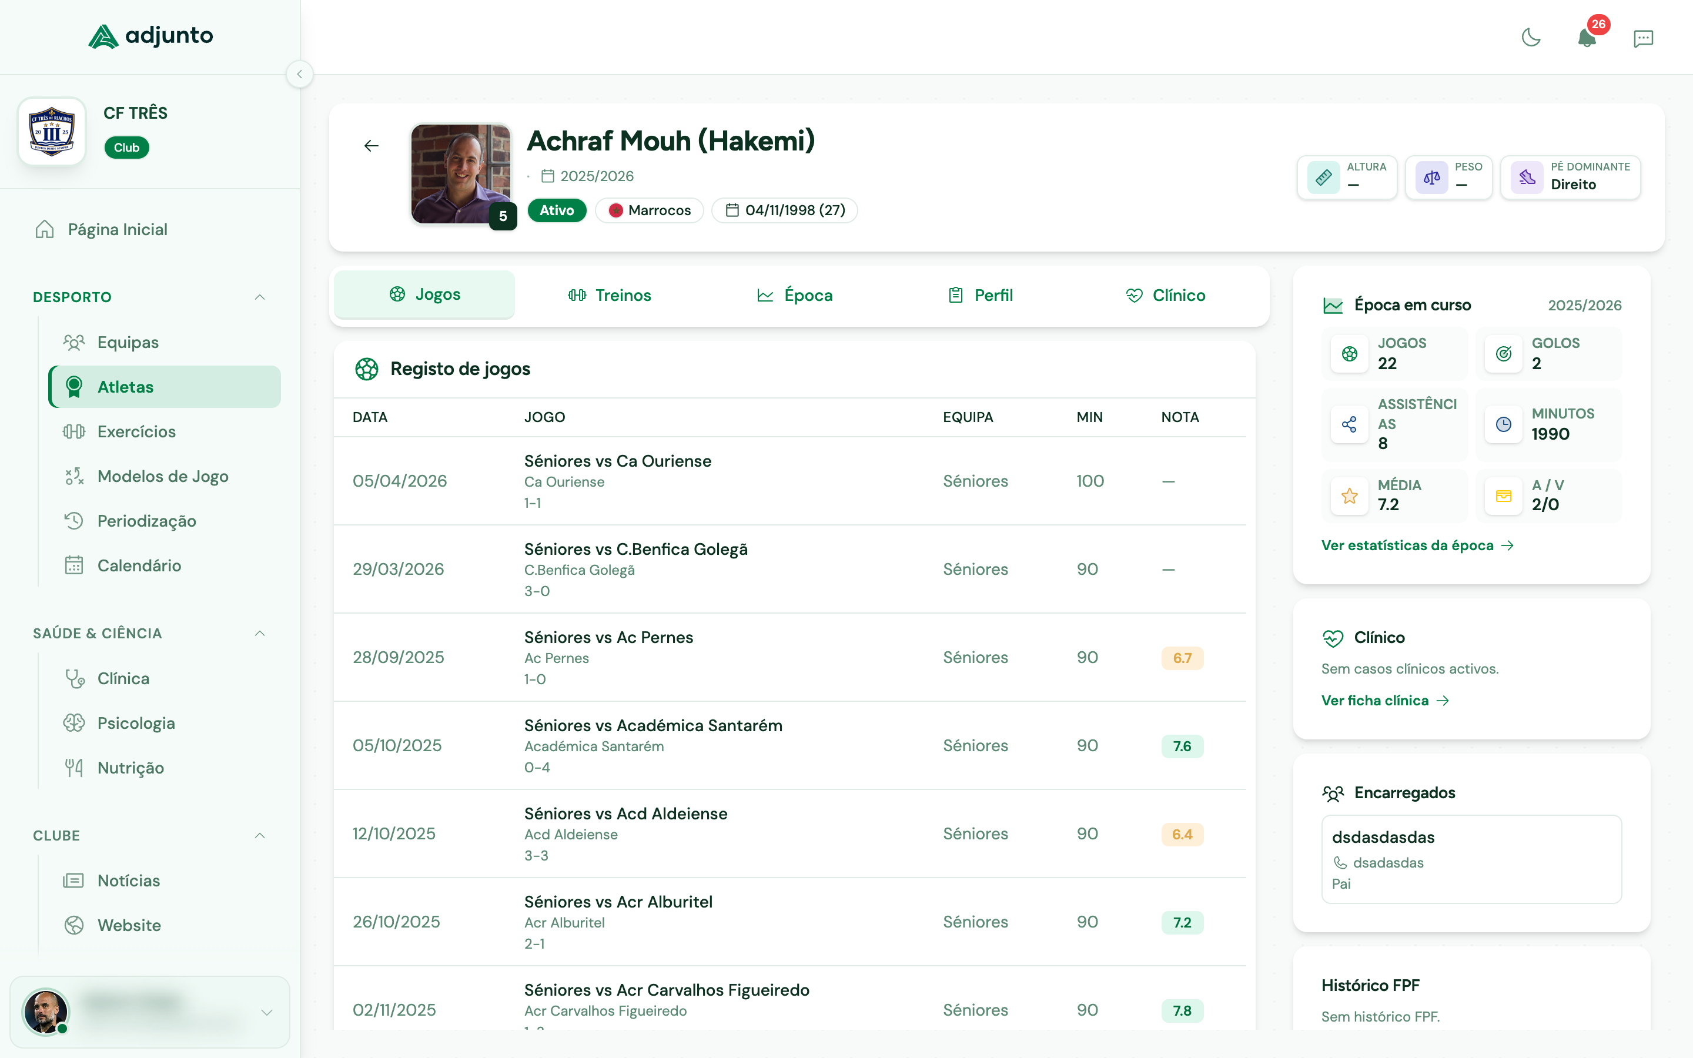Open notifications bell with 26 alerts
The height and width of the screenshot is (1058, 1693).
click(x=1587, y=38)
